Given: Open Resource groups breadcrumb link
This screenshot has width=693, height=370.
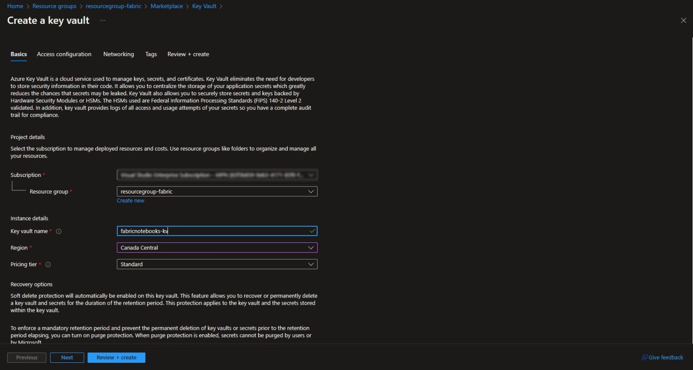Looking at the screenshot, I should 54,6.
